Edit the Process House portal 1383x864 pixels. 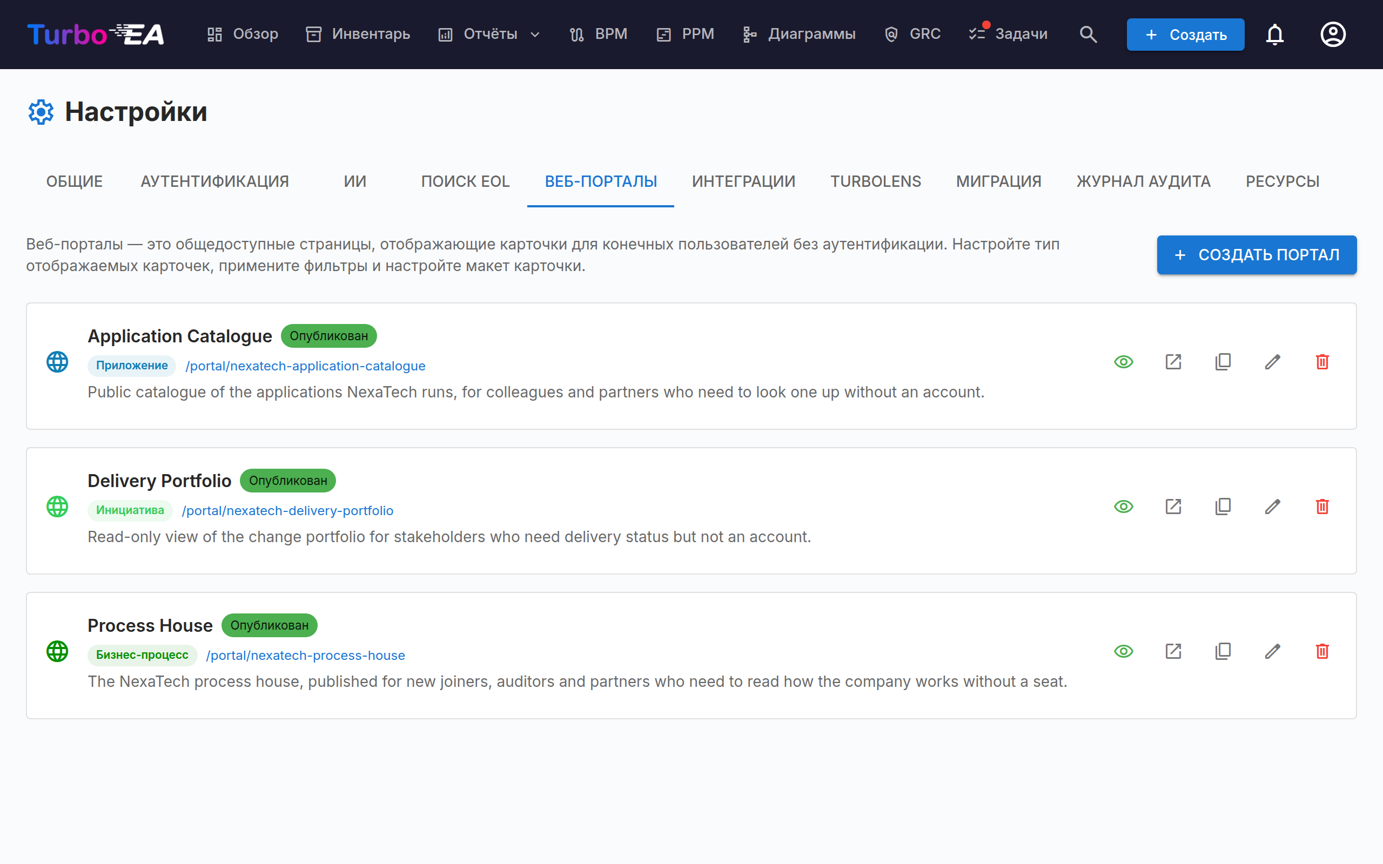coord(1272,651)
